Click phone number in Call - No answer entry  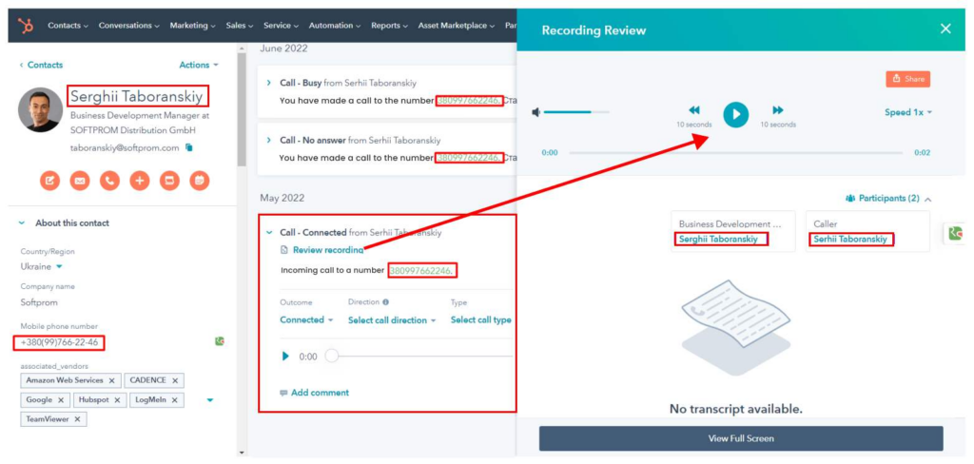pyautogui.click(x=468, y=158)
